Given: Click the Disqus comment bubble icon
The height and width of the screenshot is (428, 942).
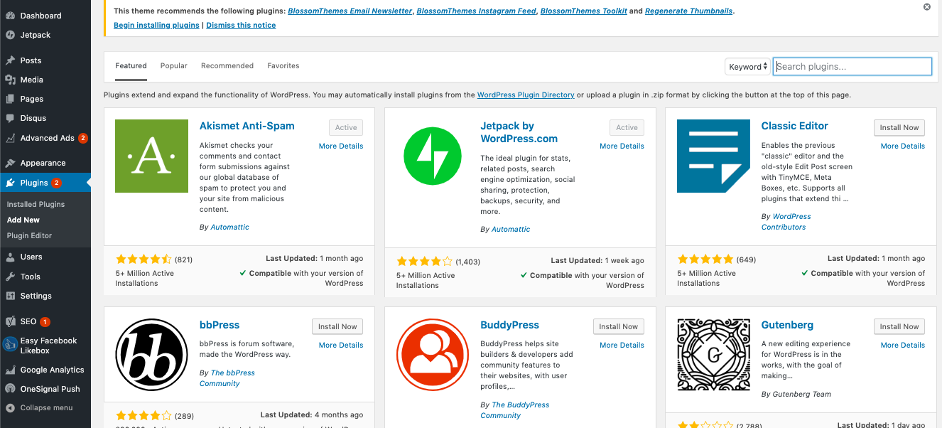Looking at the screenshot, I should pos(10,118).
